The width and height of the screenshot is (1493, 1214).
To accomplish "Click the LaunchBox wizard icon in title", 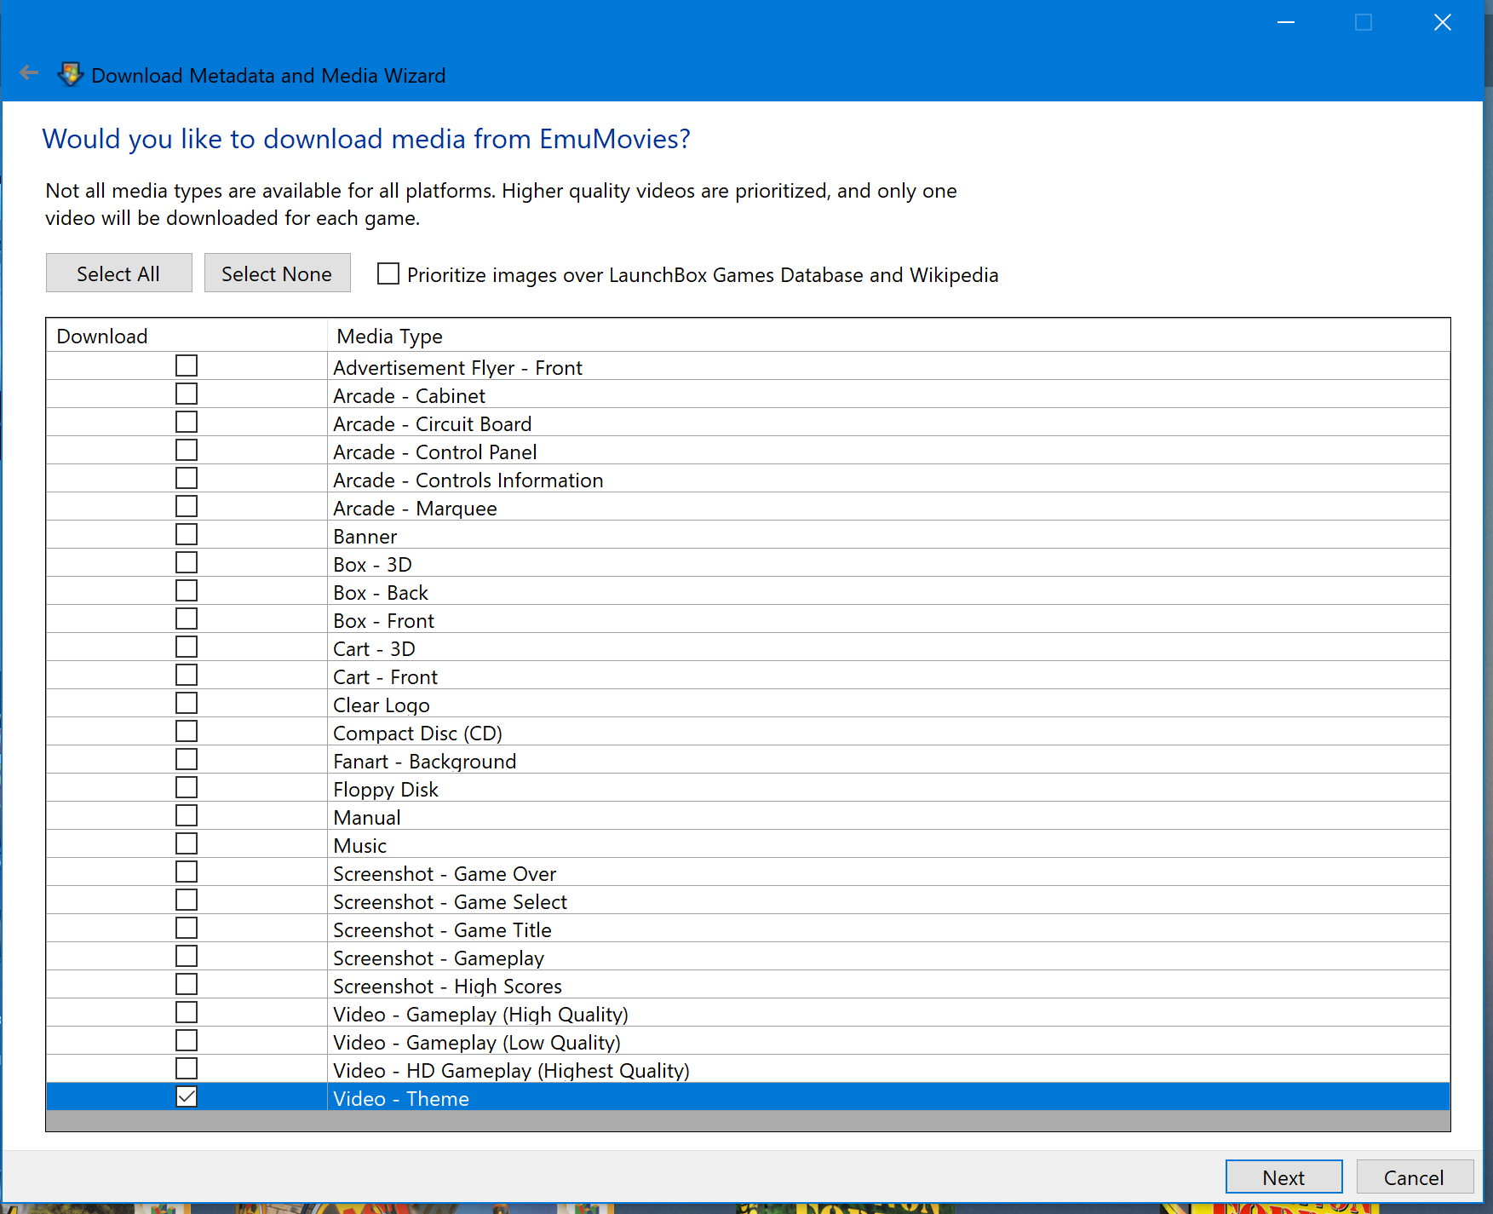I will click(70, 74).
